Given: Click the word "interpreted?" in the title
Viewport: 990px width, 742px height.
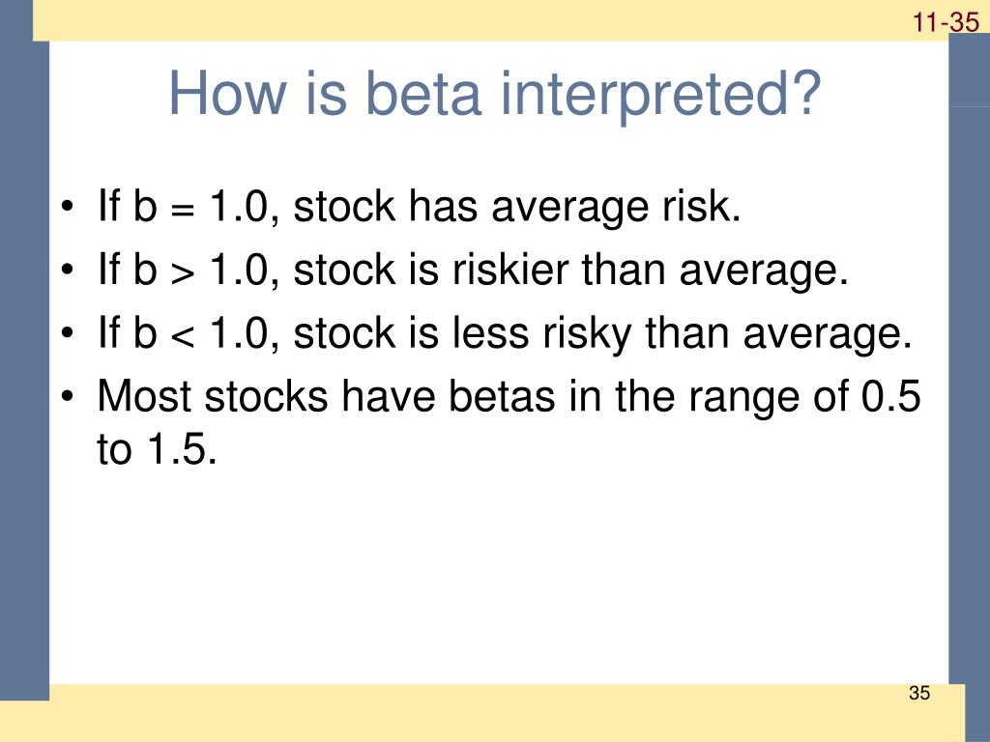Looking at the screenshot, I should 660,95.
